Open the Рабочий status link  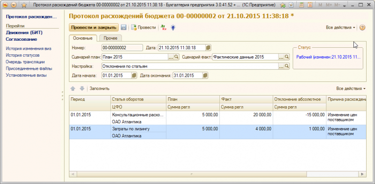tap(328, 57)
